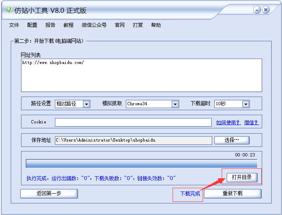Open the 报告 menu
This screenshot has height=215, width=282.
[50, 25]
